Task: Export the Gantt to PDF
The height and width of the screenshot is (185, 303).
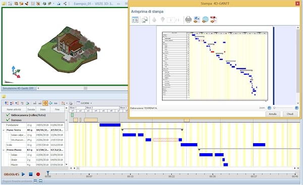Action: [x=214, y=20]
